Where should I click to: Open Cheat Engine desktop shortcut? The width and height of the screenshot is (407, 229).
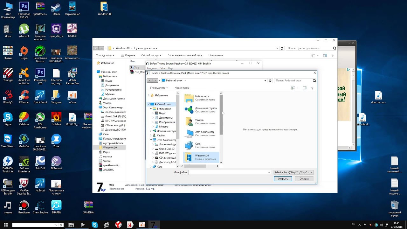(40, 207)
